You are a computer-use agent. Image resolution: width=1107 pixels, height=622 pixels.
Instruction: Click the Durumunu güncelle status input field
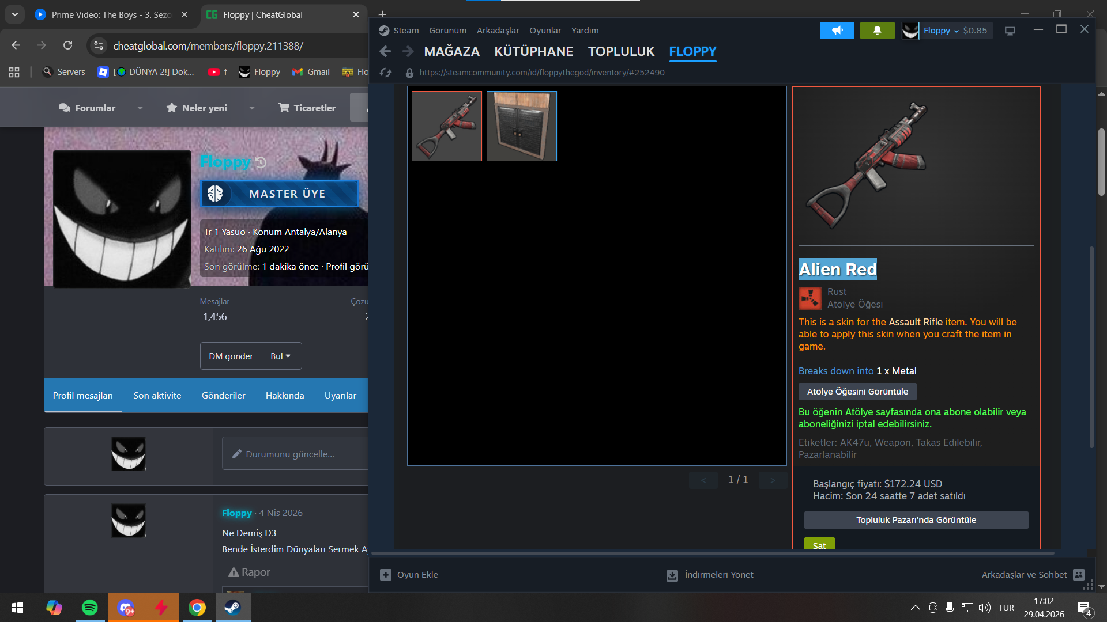[295, 454]
